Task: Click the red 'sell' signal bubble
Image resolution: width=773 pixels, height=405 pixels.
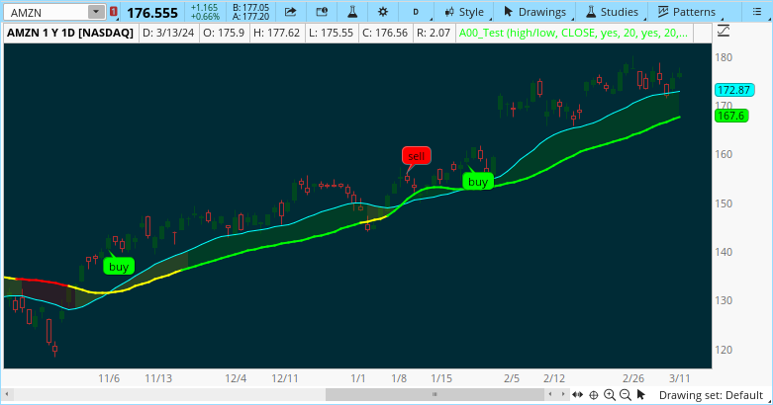Action: (x=416, y=156)
